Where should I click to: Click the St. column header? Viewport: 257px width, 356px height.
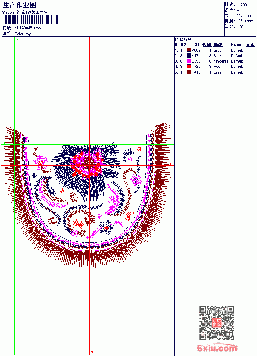[198, 45]
